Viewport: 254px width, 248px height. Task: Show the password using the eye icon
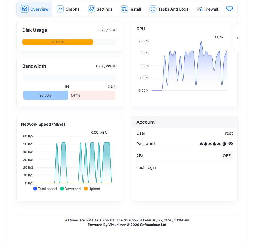[231, 144]
